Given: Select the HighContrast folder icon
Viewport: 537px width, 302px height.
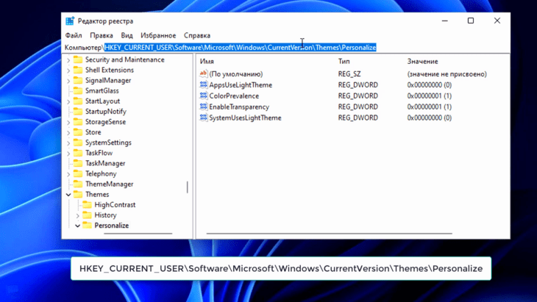Looking at the screenshot, I should click(88, 205).
